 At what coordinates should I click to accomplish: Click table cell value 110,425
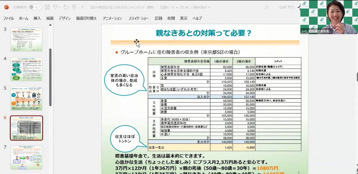tap(226, 82)
